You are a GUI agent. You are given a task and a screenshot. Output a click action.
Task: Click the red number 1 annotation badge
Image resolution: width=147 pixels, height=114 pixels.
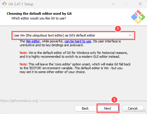coord(118,29)
